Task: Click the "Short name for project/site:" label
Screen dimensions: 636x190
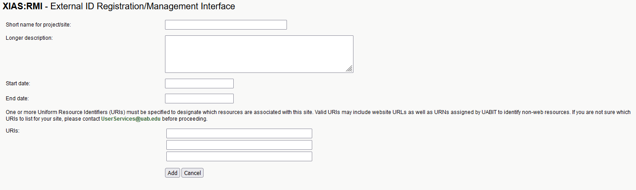Action: (x=38, y=25)
